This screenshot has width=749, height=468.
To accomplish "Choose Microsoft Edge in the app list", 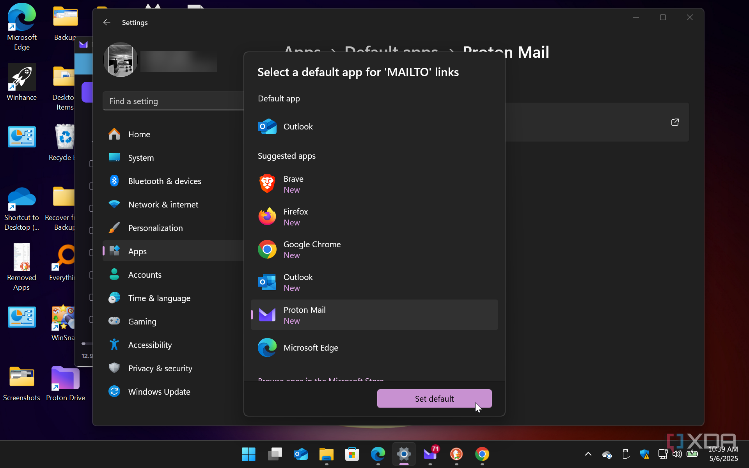I will [x=374, y=347].
